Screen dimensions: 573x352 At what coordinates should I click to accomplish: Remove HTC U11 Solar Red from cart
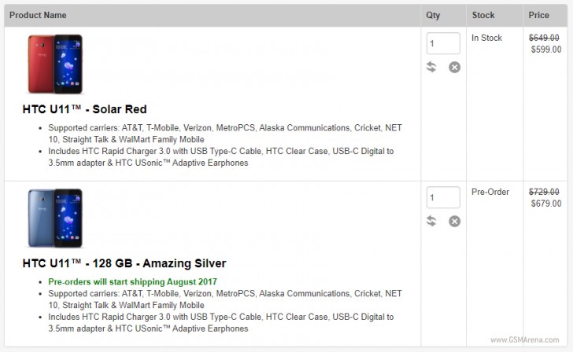click(x=454, y=67)
